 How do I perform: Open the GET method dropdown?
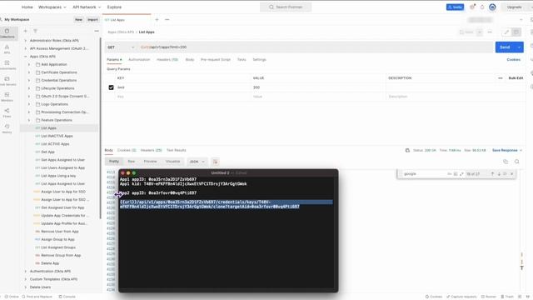[121, 47]
